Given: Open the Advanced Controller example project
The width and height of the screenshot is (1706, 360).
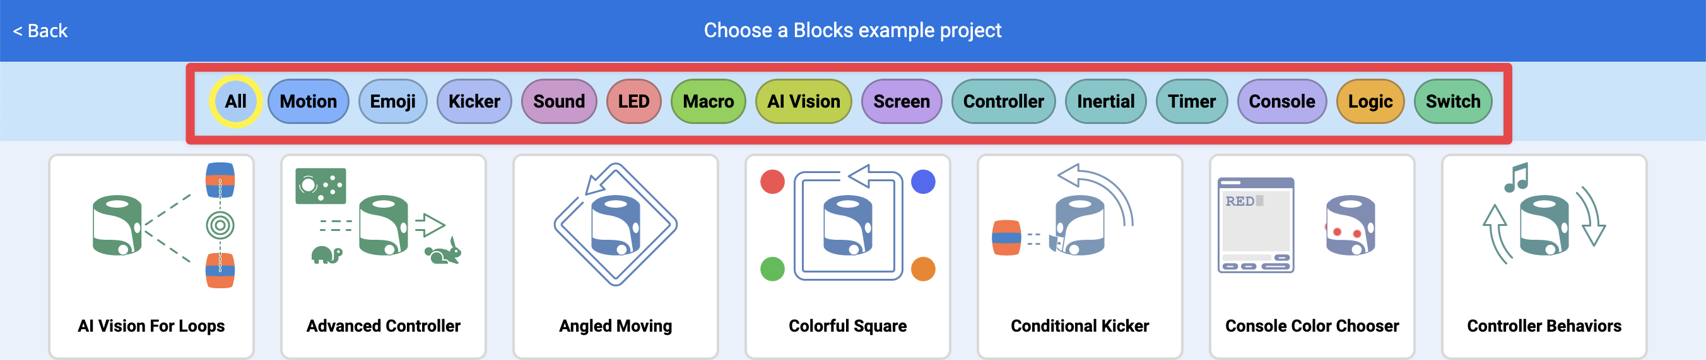Looking at the screenshot, I should click(384, 256).
